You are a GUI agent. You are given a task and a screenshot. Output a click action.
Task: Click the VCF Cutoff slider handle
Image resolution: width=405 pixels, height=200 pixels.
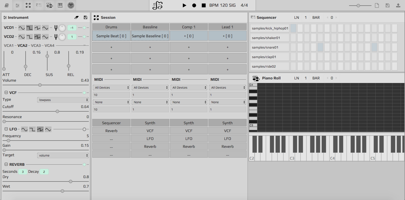pos(57,111)
